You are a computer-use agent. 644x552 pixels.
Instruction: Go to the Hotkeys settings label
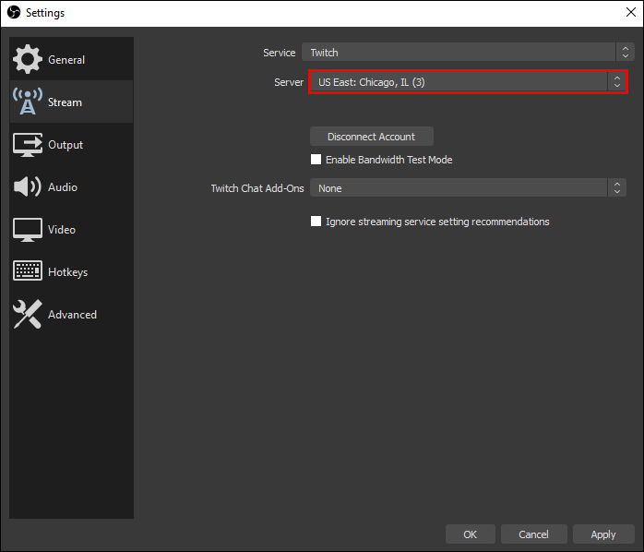tap(67, 272)
